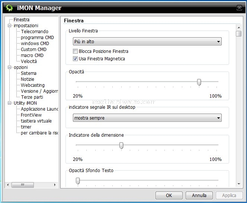Open the Telecomando settings page
The width and height of the screenshot is (247, 203).
tap(35, 32)
